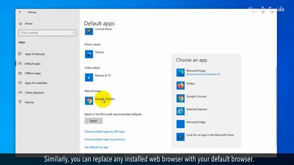Click the Movies & TV app icon
The height and width of the screenshot is (165, 294).
click(89, 77)
